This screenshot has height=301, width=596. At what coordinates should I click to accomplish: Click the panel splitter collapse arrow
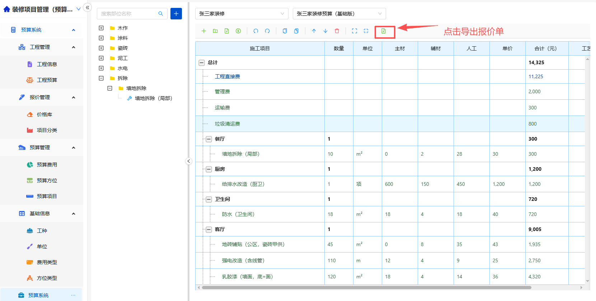pos(189,161)
